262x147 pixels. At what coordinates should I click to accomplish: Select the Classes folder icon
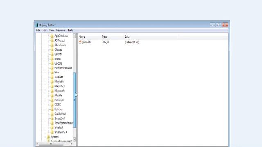[52, 49]
